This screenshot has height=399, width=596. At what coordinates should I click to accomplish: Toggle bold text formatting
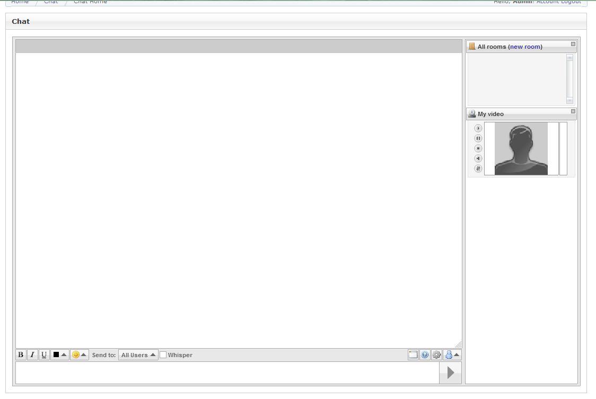tap(21, 355)
